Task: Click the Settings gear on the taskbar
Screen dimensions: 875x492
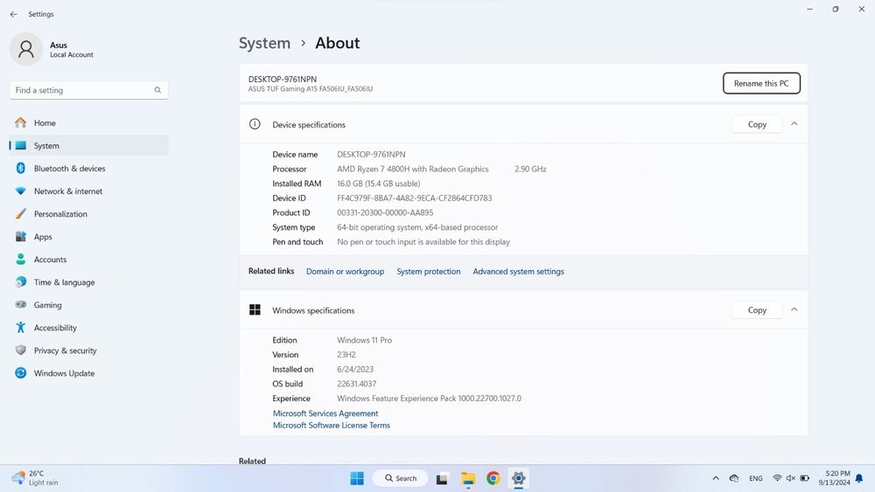Action: click(x=518, y=478)
